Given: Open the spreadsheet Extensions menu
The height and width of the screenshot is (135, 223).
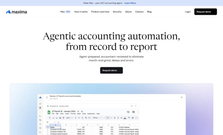Looking at the screenshot, I should point(91,114).
